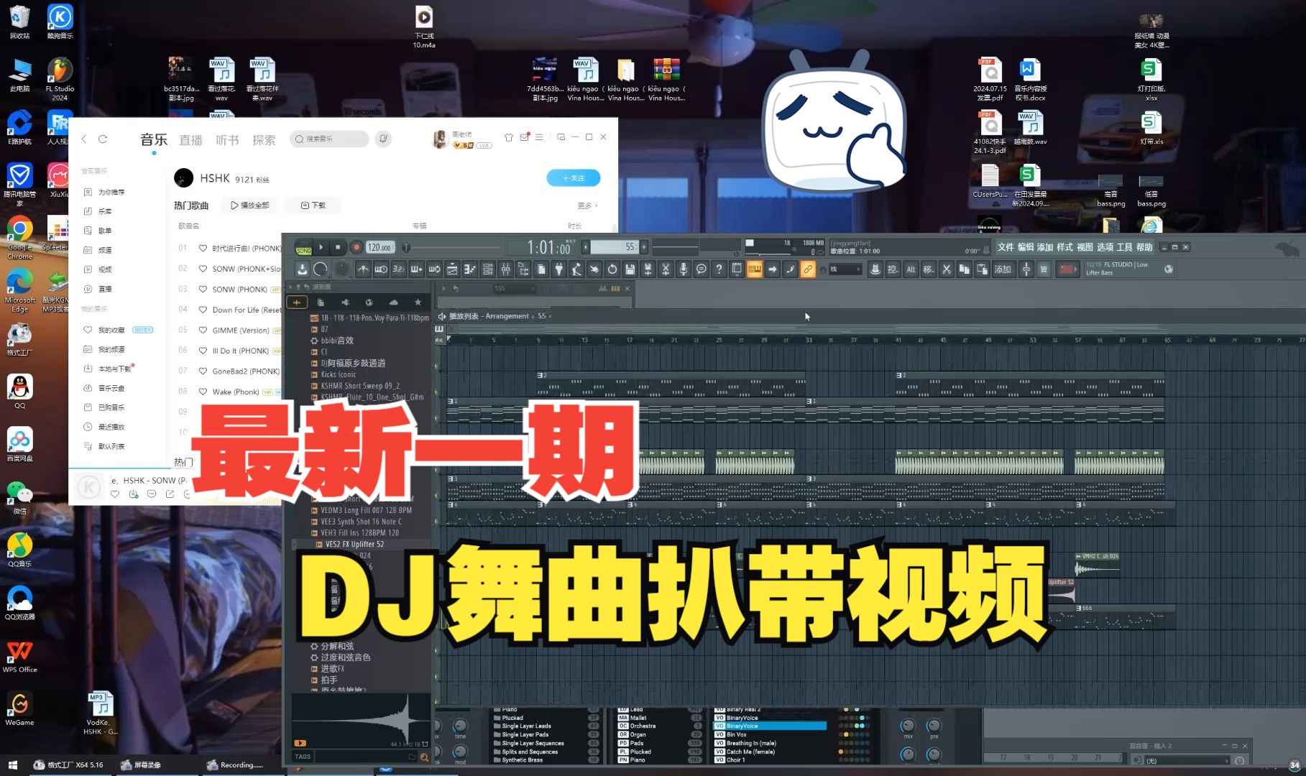
Task: Open 样式 menu in FL Studio
Action: click(x=1064, y=246)
